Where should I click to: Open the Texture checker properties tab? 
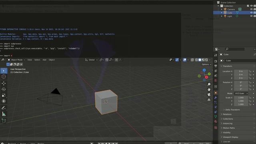click(x=216, y=128)
